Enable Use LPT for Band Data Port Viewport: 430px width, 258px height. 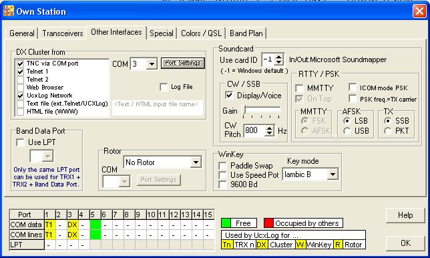(20, 142)
